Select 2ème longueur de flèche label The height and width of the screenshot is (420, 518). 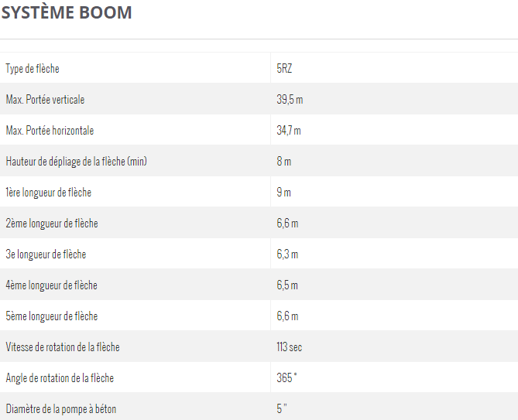pos(51,224)
